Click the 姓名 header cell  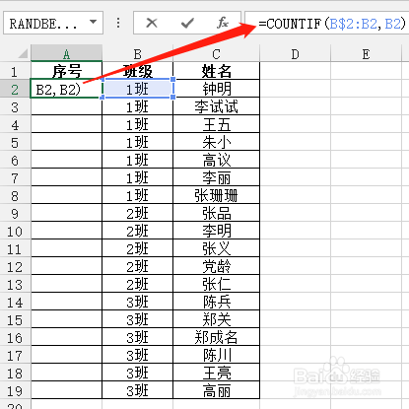coord(216,71)
